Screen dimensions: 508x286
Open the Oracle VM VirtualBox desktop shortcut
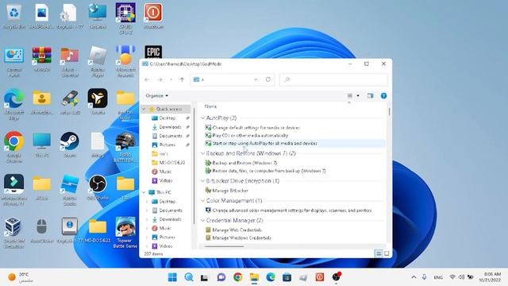pos(14,233)
